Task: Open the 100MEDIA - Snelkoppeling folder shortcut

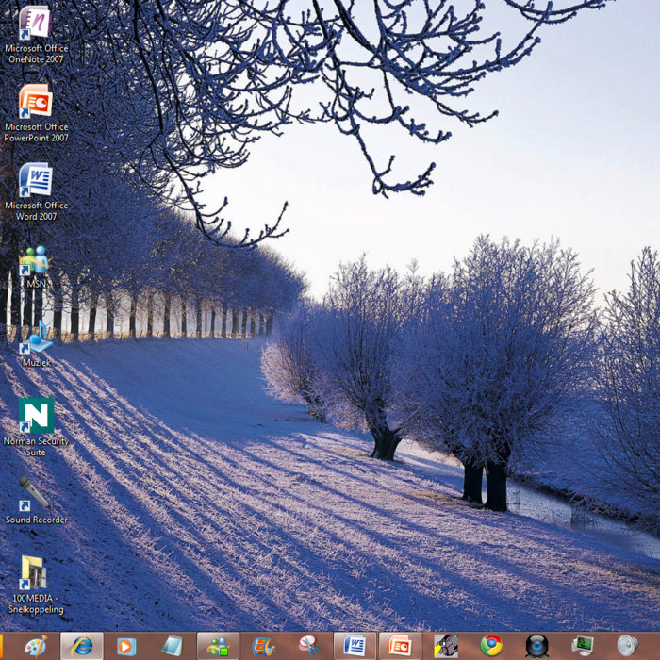Action: point(36,573)
